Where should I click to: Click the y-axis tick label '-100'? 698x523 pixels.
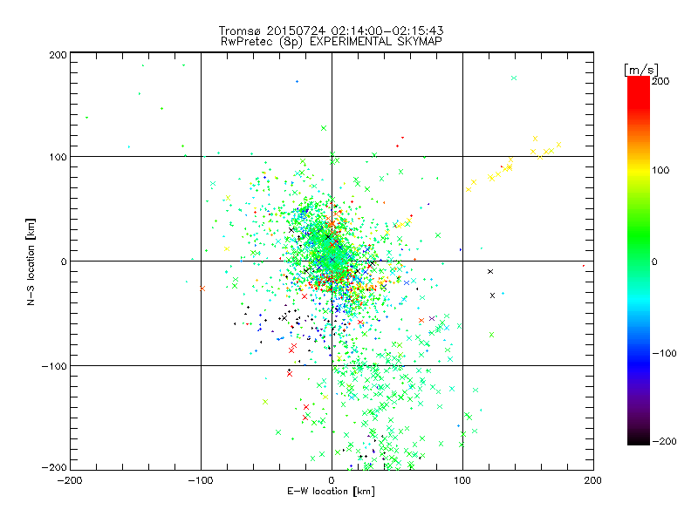55,366
